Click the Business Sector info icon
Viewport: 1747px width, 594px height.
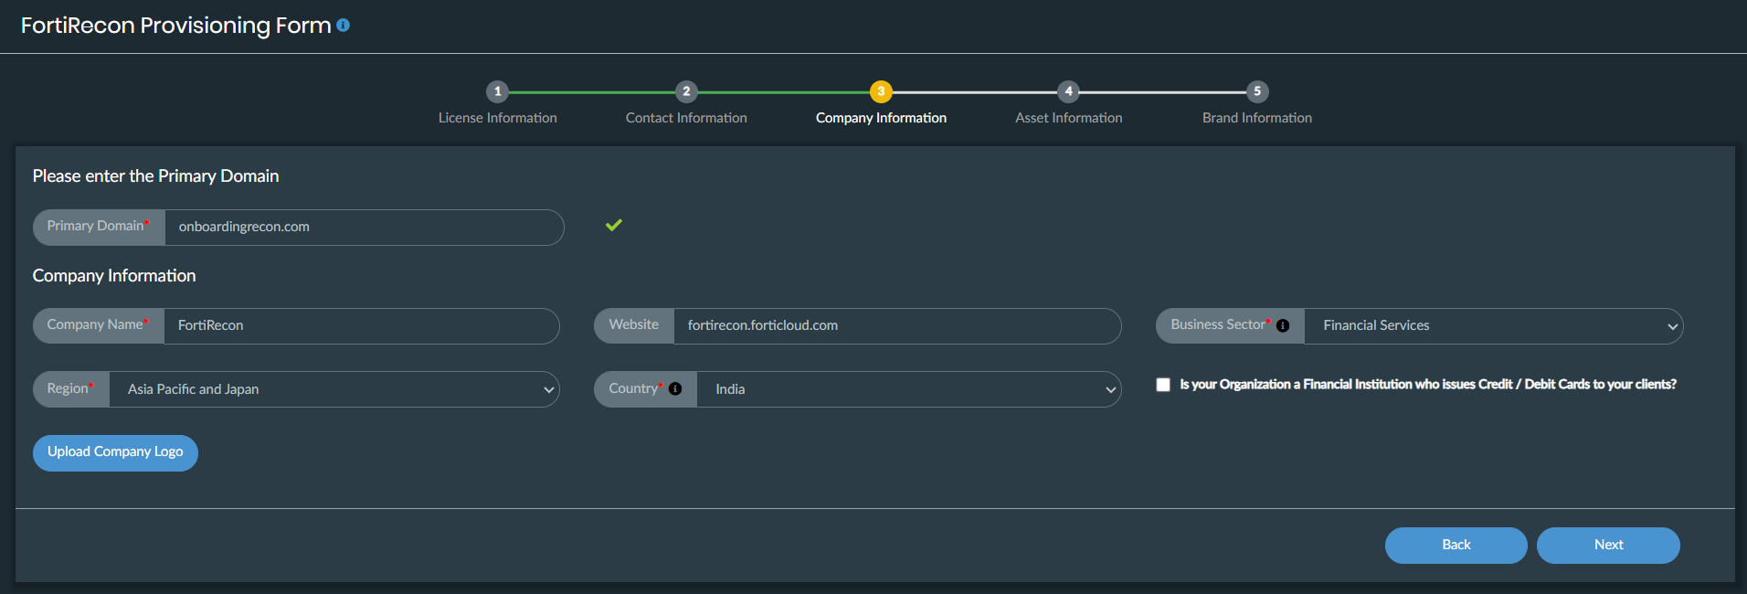point(1283,325)
